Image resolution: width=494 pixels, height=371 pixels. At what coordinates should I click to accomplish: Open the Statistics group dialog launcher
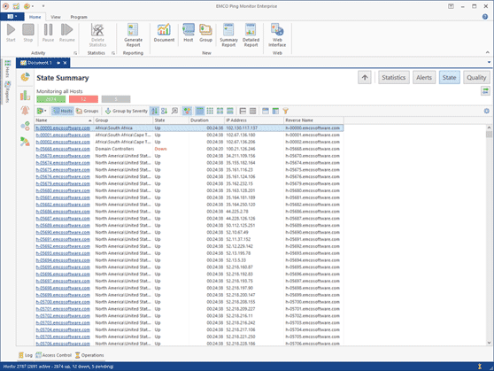pyautogui.click(x=113, y=53)
